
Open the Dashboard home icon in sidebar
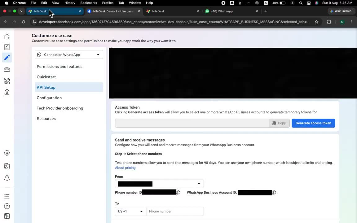[7, 37]
